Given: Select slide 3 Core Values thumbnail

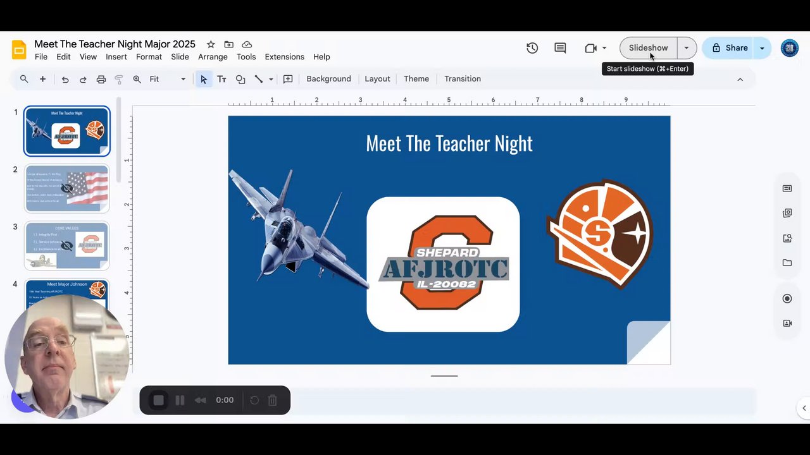Looking at the screenshot, I should [x=67, y=245].
